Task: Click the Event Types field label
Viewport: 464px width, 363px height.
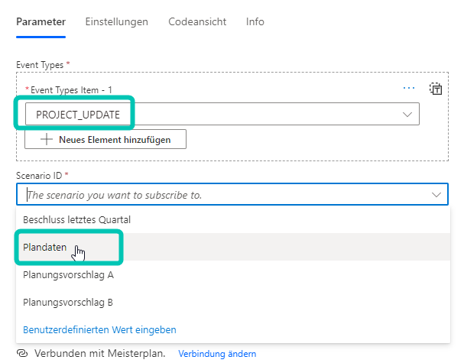Action: point(40,65)
